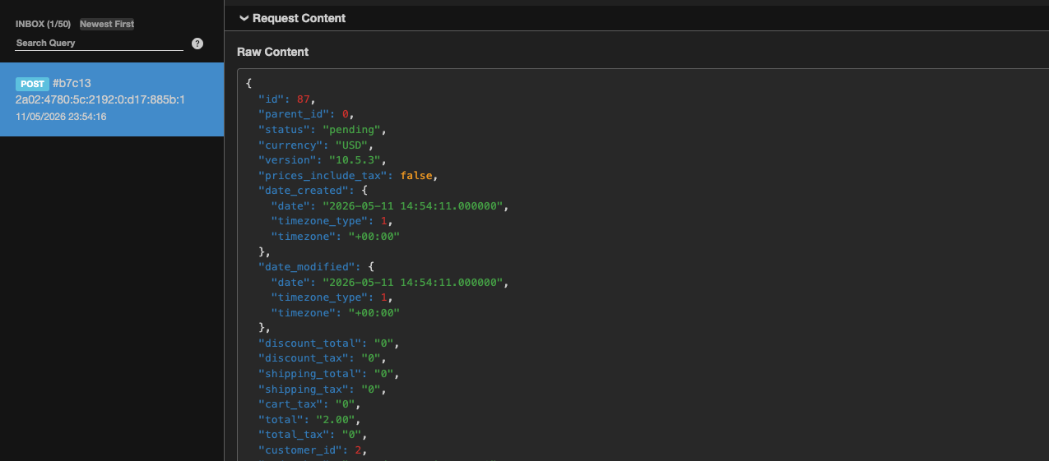Image resolution: width=1049 pixels, height=461 pixels.
Task: Click the request timestamp 11/05/2026 23:54:16
Action: pos(61,117)
